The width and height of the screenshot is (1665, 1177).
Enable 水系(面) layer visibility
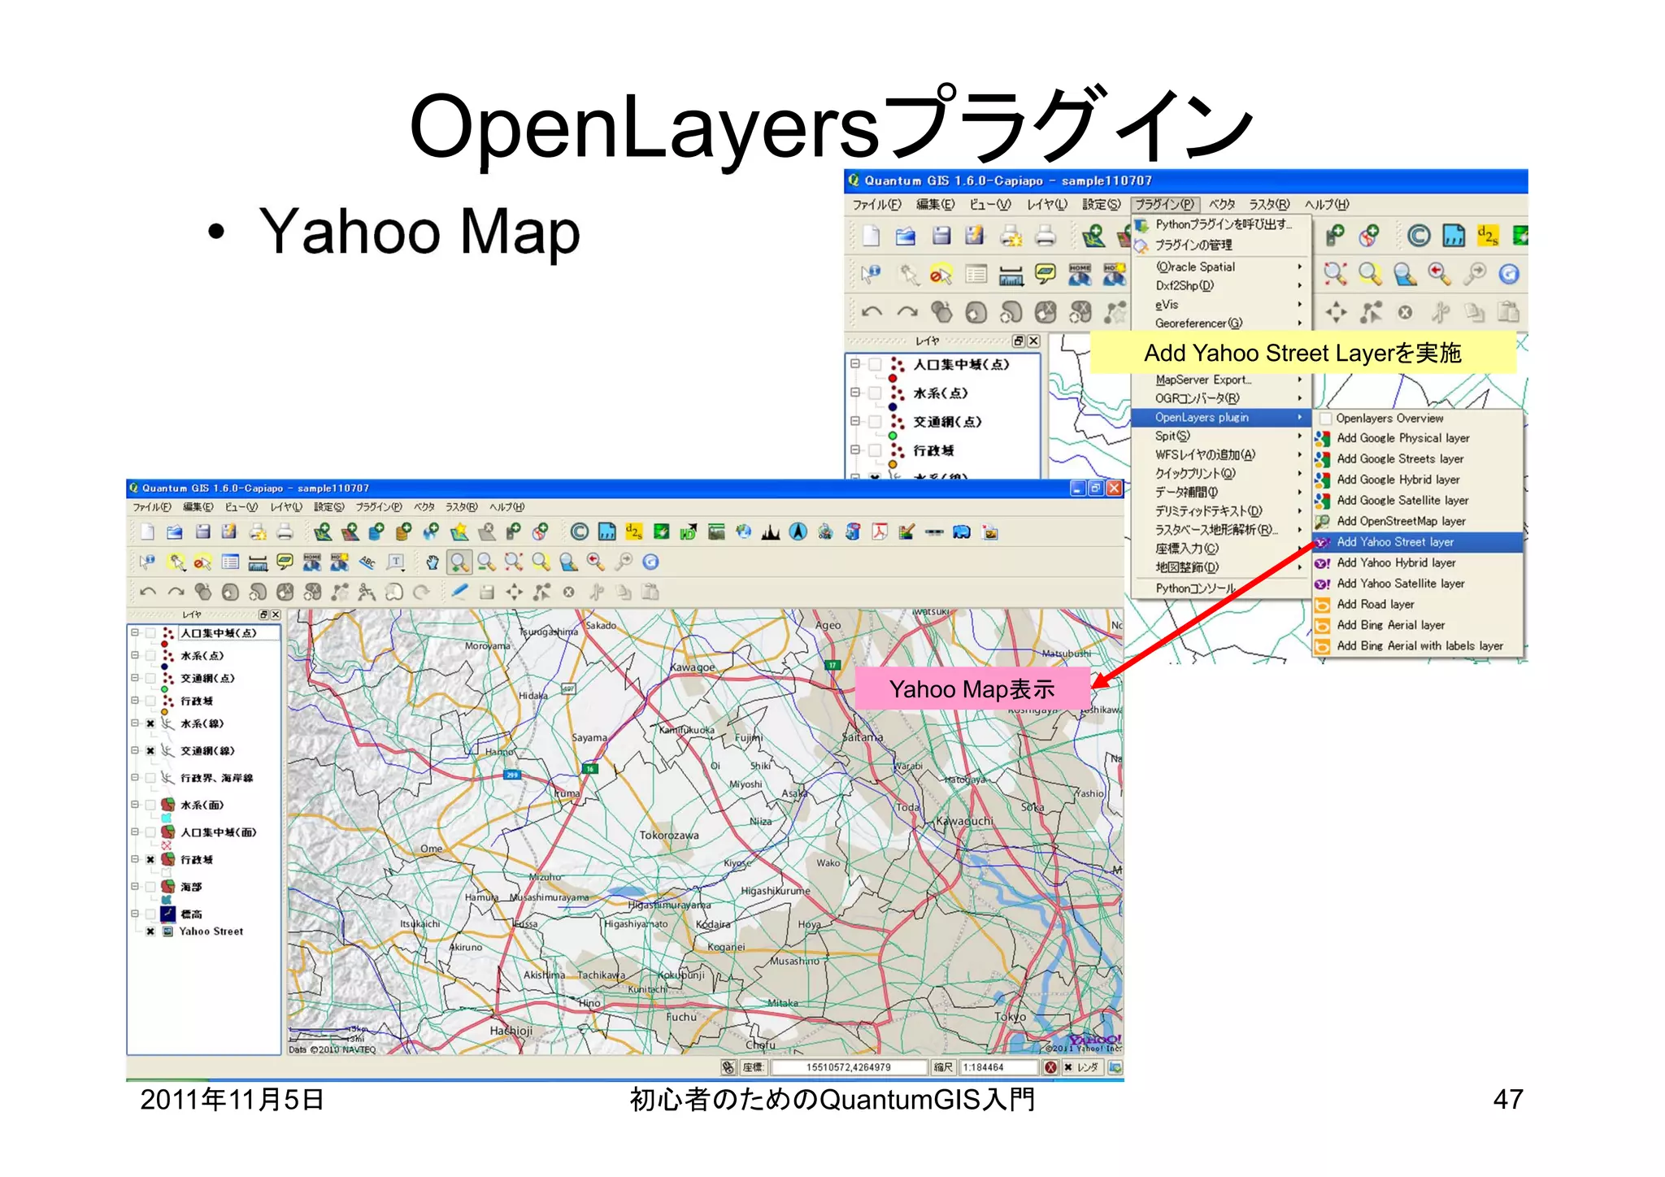point(150,805)
